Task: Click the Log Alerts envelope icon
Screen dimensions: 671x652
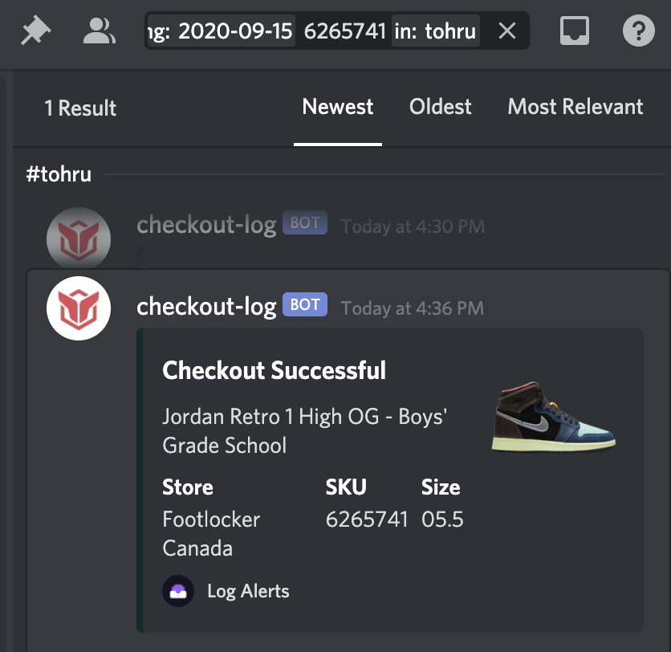Action: point(178,591)
